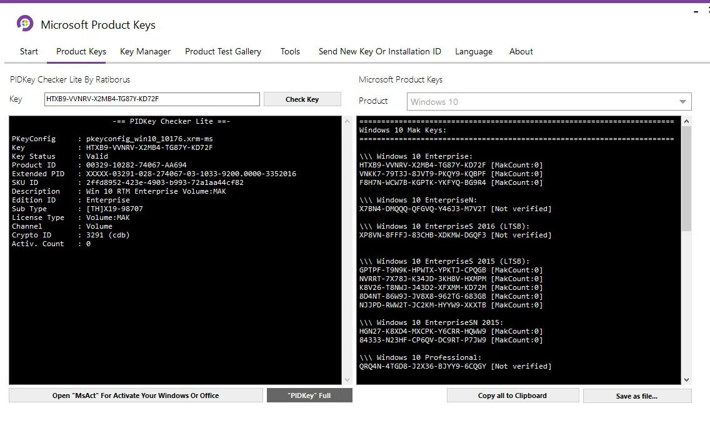Click the \\\ Windows 10 Professional: header
This screenshot has height=423, width=710.
pos(420,357)
